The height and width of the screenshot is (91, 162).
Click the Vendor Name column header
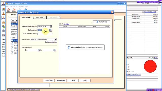pyautogui.click(x=84, y=27)
